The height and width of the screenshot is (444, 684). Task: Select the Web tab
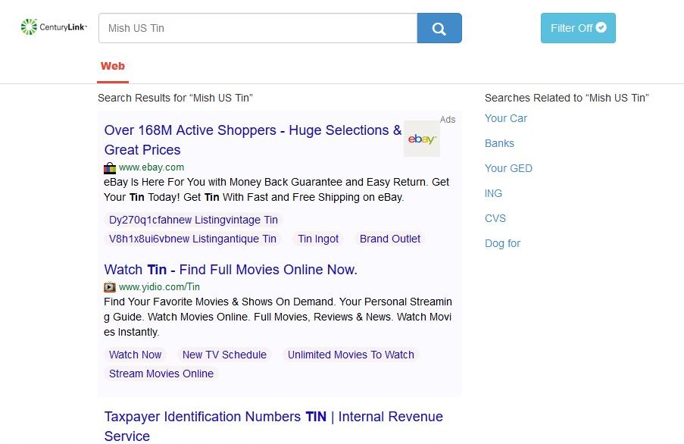click(113, 67)
